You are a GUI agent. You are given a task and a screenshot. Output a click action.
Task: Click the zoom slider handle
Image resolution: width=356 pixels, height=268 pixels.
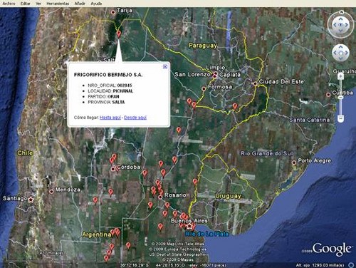click(x=341, y=98)
